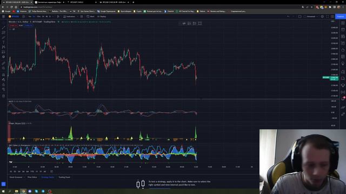The image size is (346, 194).
Task: Switch to the Pine Editor tab
Action: point(32,177)
